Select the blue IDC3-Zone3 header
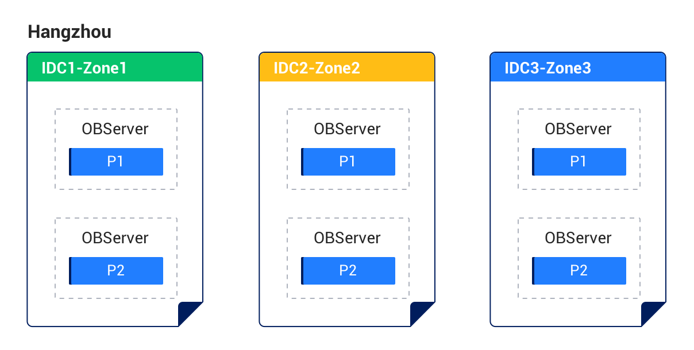Image resolution: width=694 pixels, height=350 pixels. (x=577, y=68)
